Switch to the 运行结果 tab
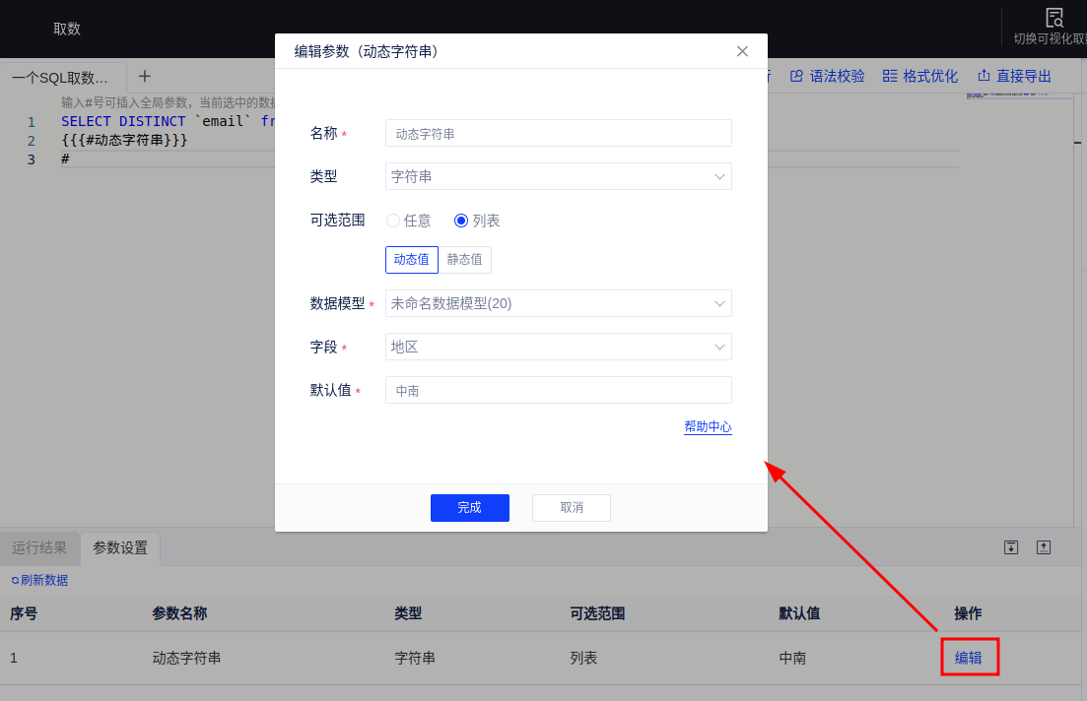1087x701 pixels. point(39,548)
